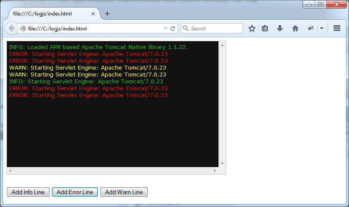349x207 pixels.
Task: Click the browser back arrow button
Action: click(11, 28)
